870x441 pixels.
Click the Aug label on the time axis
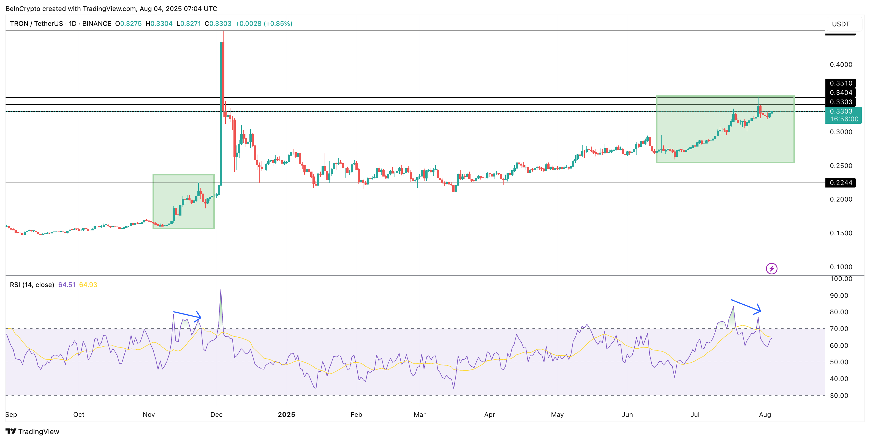tap(765, 415)
